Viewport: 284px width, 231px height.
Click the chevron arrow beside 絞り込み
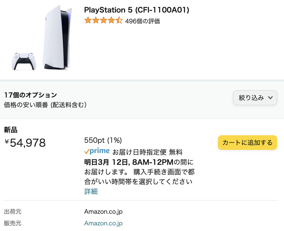click(270, 98)
